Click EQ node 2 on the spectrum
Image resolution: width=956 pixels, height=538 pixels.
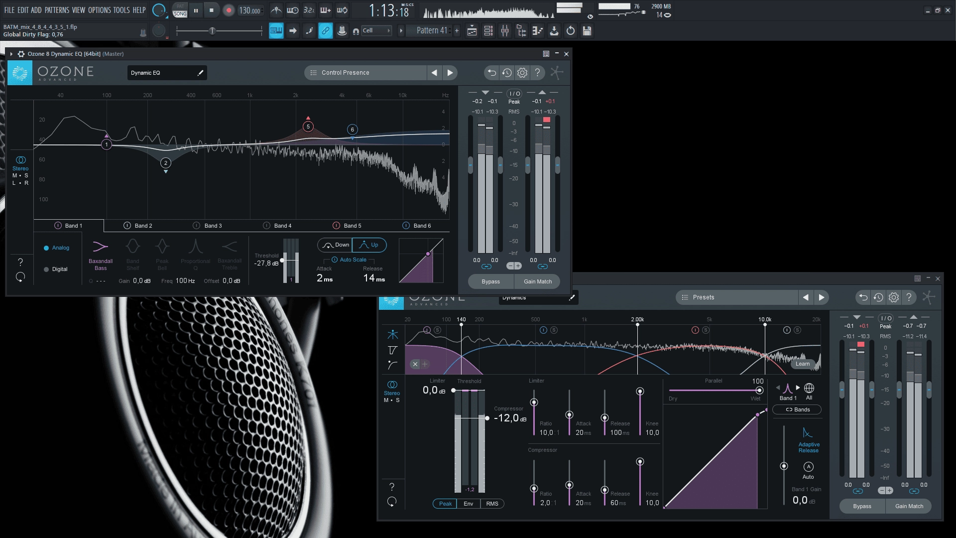pyautogui.click(x=166, y=163)
